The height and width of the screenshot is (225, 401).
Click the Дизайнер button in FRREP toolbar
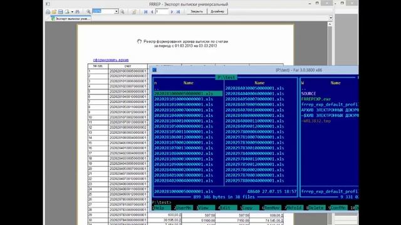click(x=217, y=11)
